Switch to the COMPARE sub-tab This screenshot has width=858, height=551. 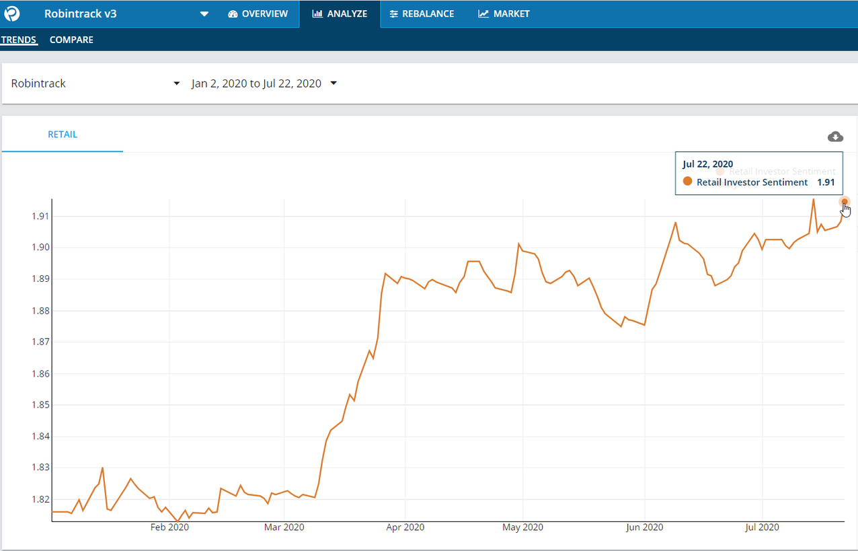coord(71,40)
